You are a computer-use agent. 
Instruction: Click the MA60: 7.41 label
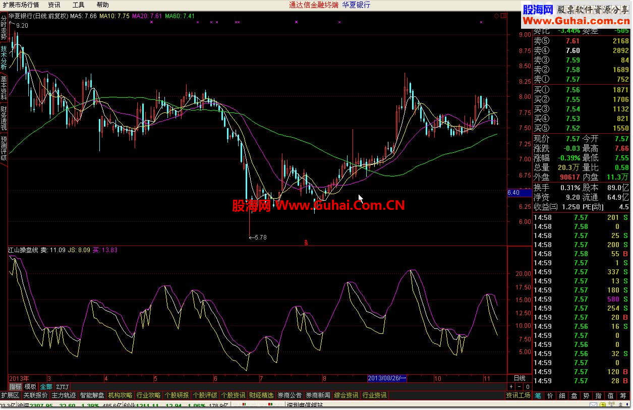click(x=180, y=16)
